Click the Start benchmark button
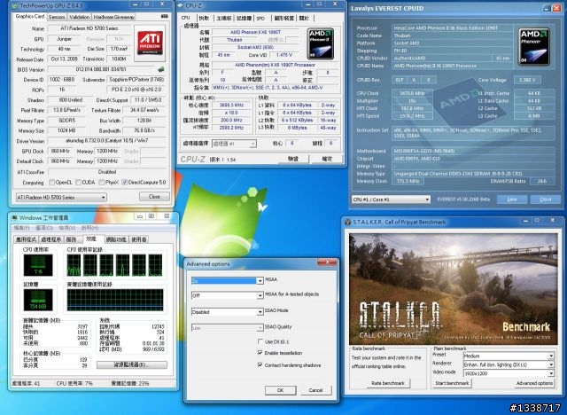This screenshot has width=567, height=415. tap(452, 383)
